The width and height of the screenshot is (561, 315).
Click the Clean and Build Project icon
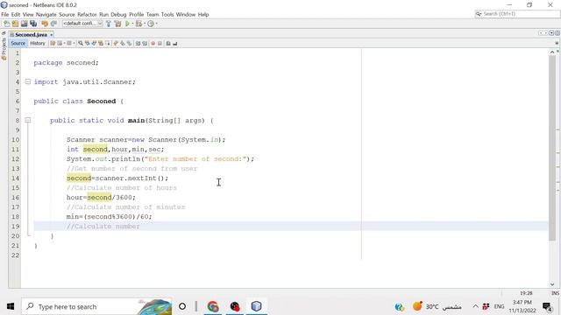pos(117,24)
